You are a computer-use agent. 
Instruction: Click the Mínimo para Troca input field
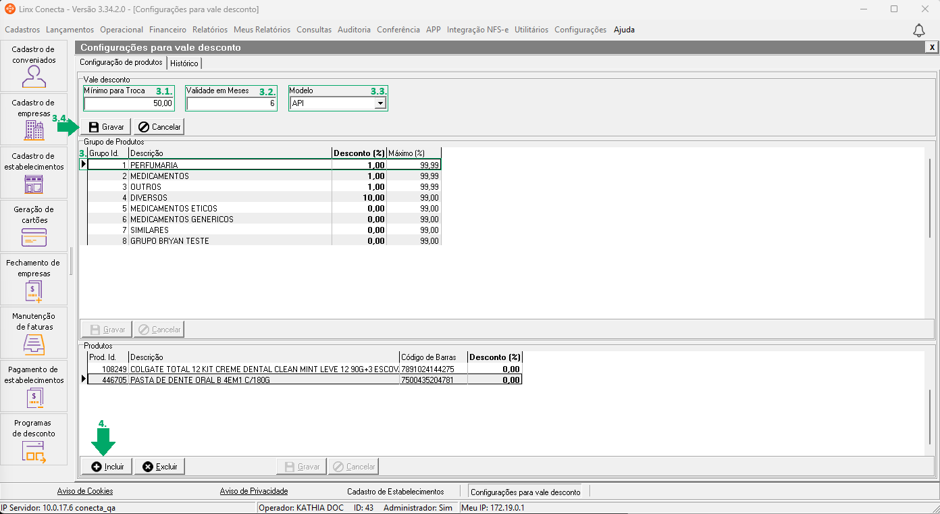[129, 104]
